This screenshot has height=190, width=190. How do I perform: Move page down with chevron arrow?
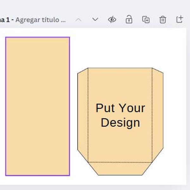(95, 19)
